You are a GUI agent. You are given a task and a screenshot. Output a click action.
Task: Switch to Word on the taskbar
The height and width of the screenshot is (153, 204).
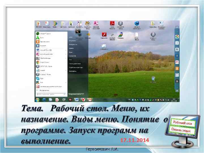click(x=77, y=100)
